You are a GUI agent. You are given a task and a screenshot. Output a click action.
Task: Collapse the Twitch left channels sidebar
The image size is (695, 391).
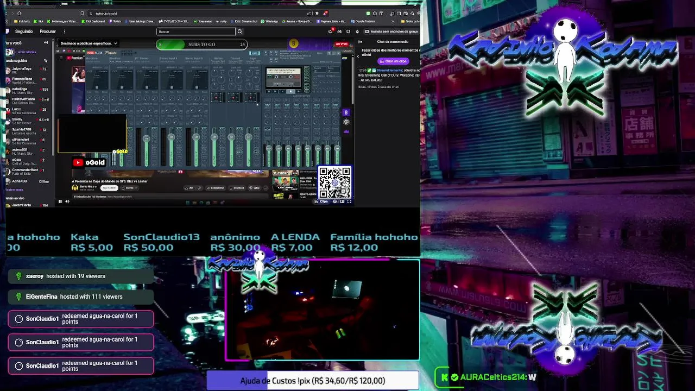pyautogui.click(x=46, y=43)
